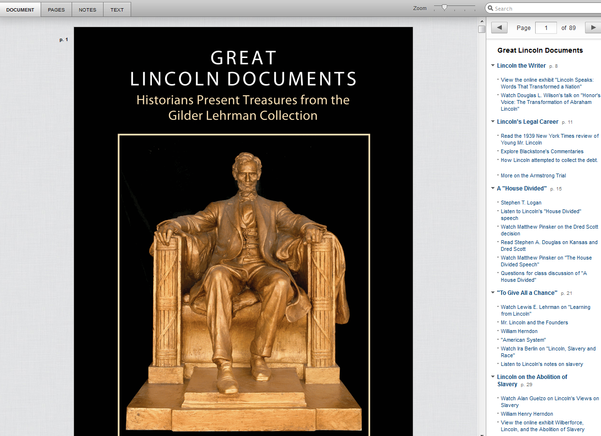Open "To Give All a Chance" chapter

pos(527,293)
